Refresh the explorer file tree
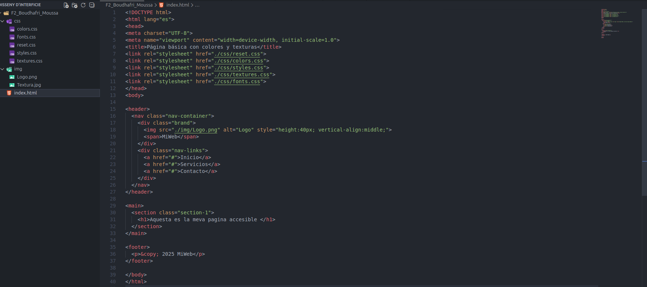The width and height of the screenshot is (647, 287). point(83,5)
